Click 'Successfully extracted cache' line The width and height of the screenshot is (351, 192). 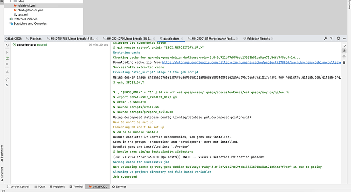pos(138,67)
